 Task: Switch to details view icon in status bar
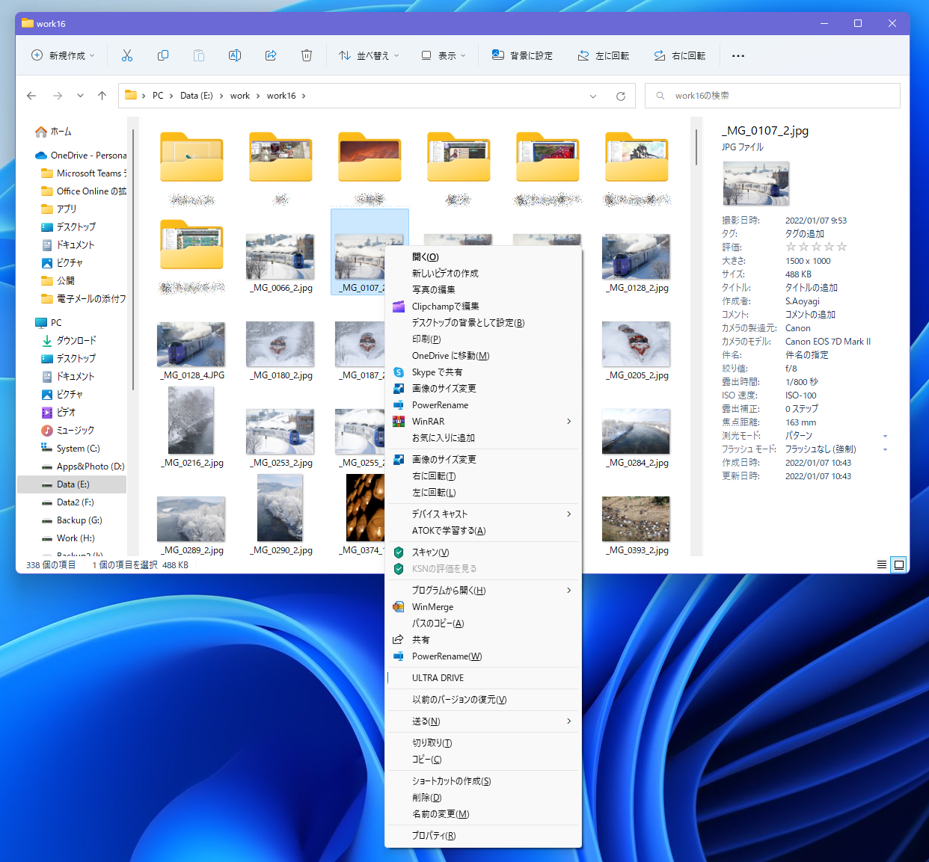click(x=882, y=564)
